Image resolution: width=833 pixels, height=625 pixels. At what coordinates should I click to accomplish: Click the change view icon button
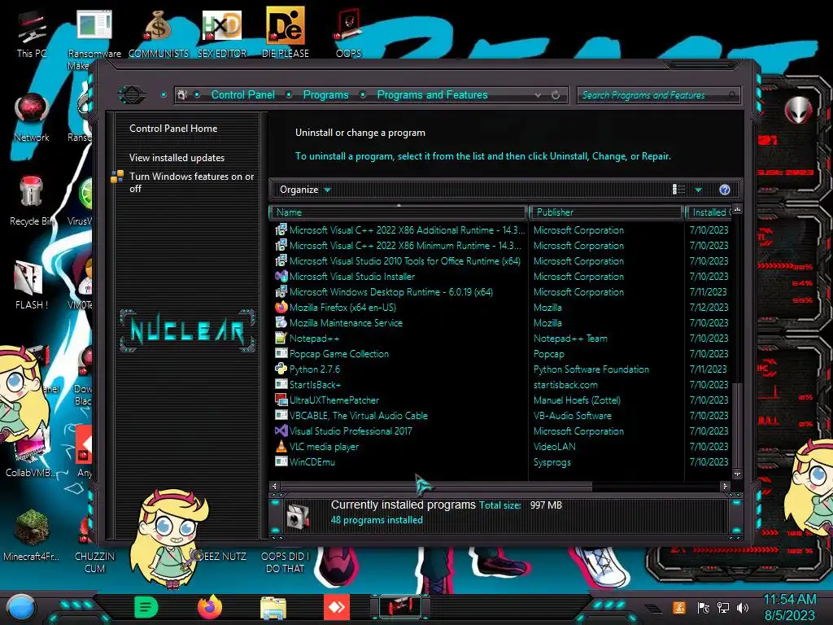(679, 190)
